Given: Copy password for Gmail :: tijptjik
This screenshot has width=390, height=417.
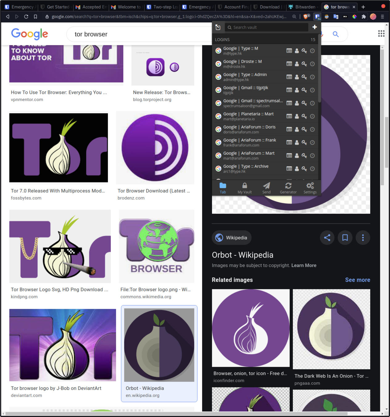Looking at the screenshot, I should click(x=304, y=90).
